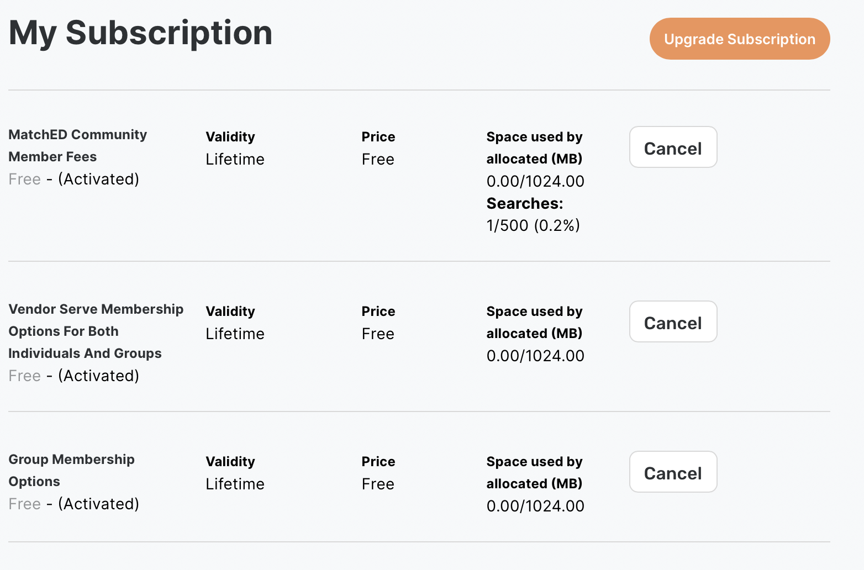Click Activated status under MatchED Community plan
This screenshot has width=864, height=570.
pyautogui.click(x=98, y=180)
